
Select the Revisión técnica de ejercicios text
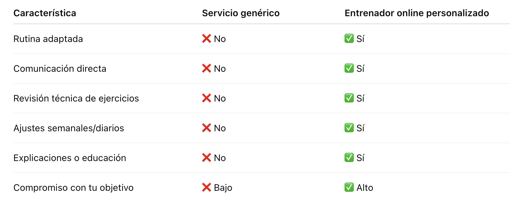point(76,99)
